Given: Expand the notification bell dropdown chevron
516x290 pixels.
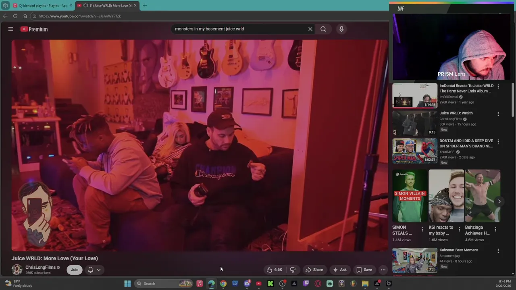Looking at the screenshot, I should [98, 270].
